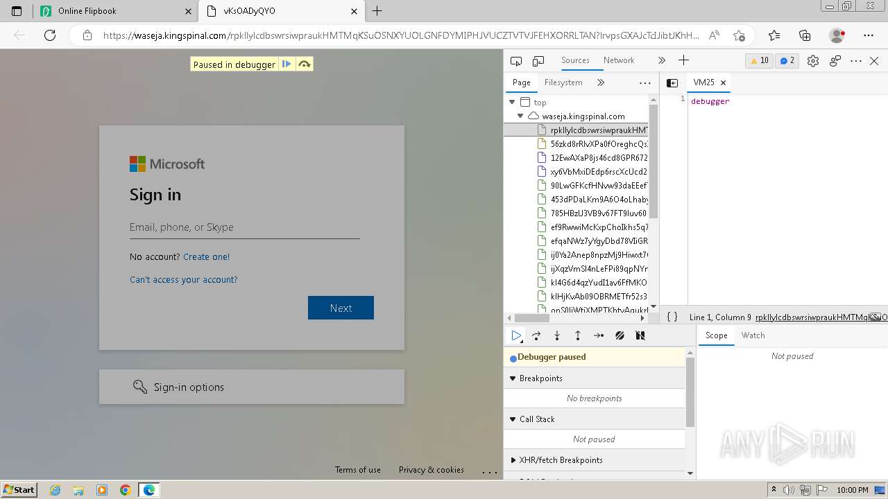Viewport: 888px width, 499px height.
Task: Open a new browser tab
Action: (377, 11)
